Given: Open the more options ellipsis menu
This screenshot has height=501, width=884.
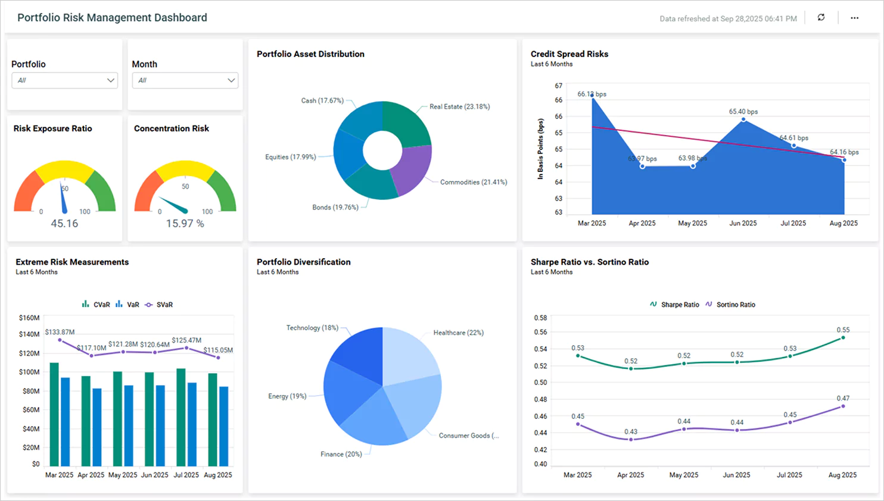Looking at the screenshot, I should 854,17.
